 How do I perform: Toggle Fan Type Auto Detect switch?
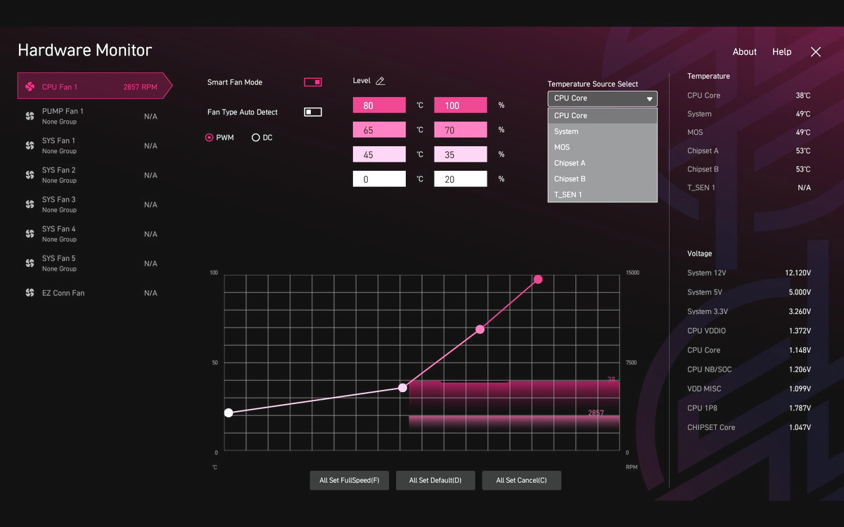(x=313, y=112)
